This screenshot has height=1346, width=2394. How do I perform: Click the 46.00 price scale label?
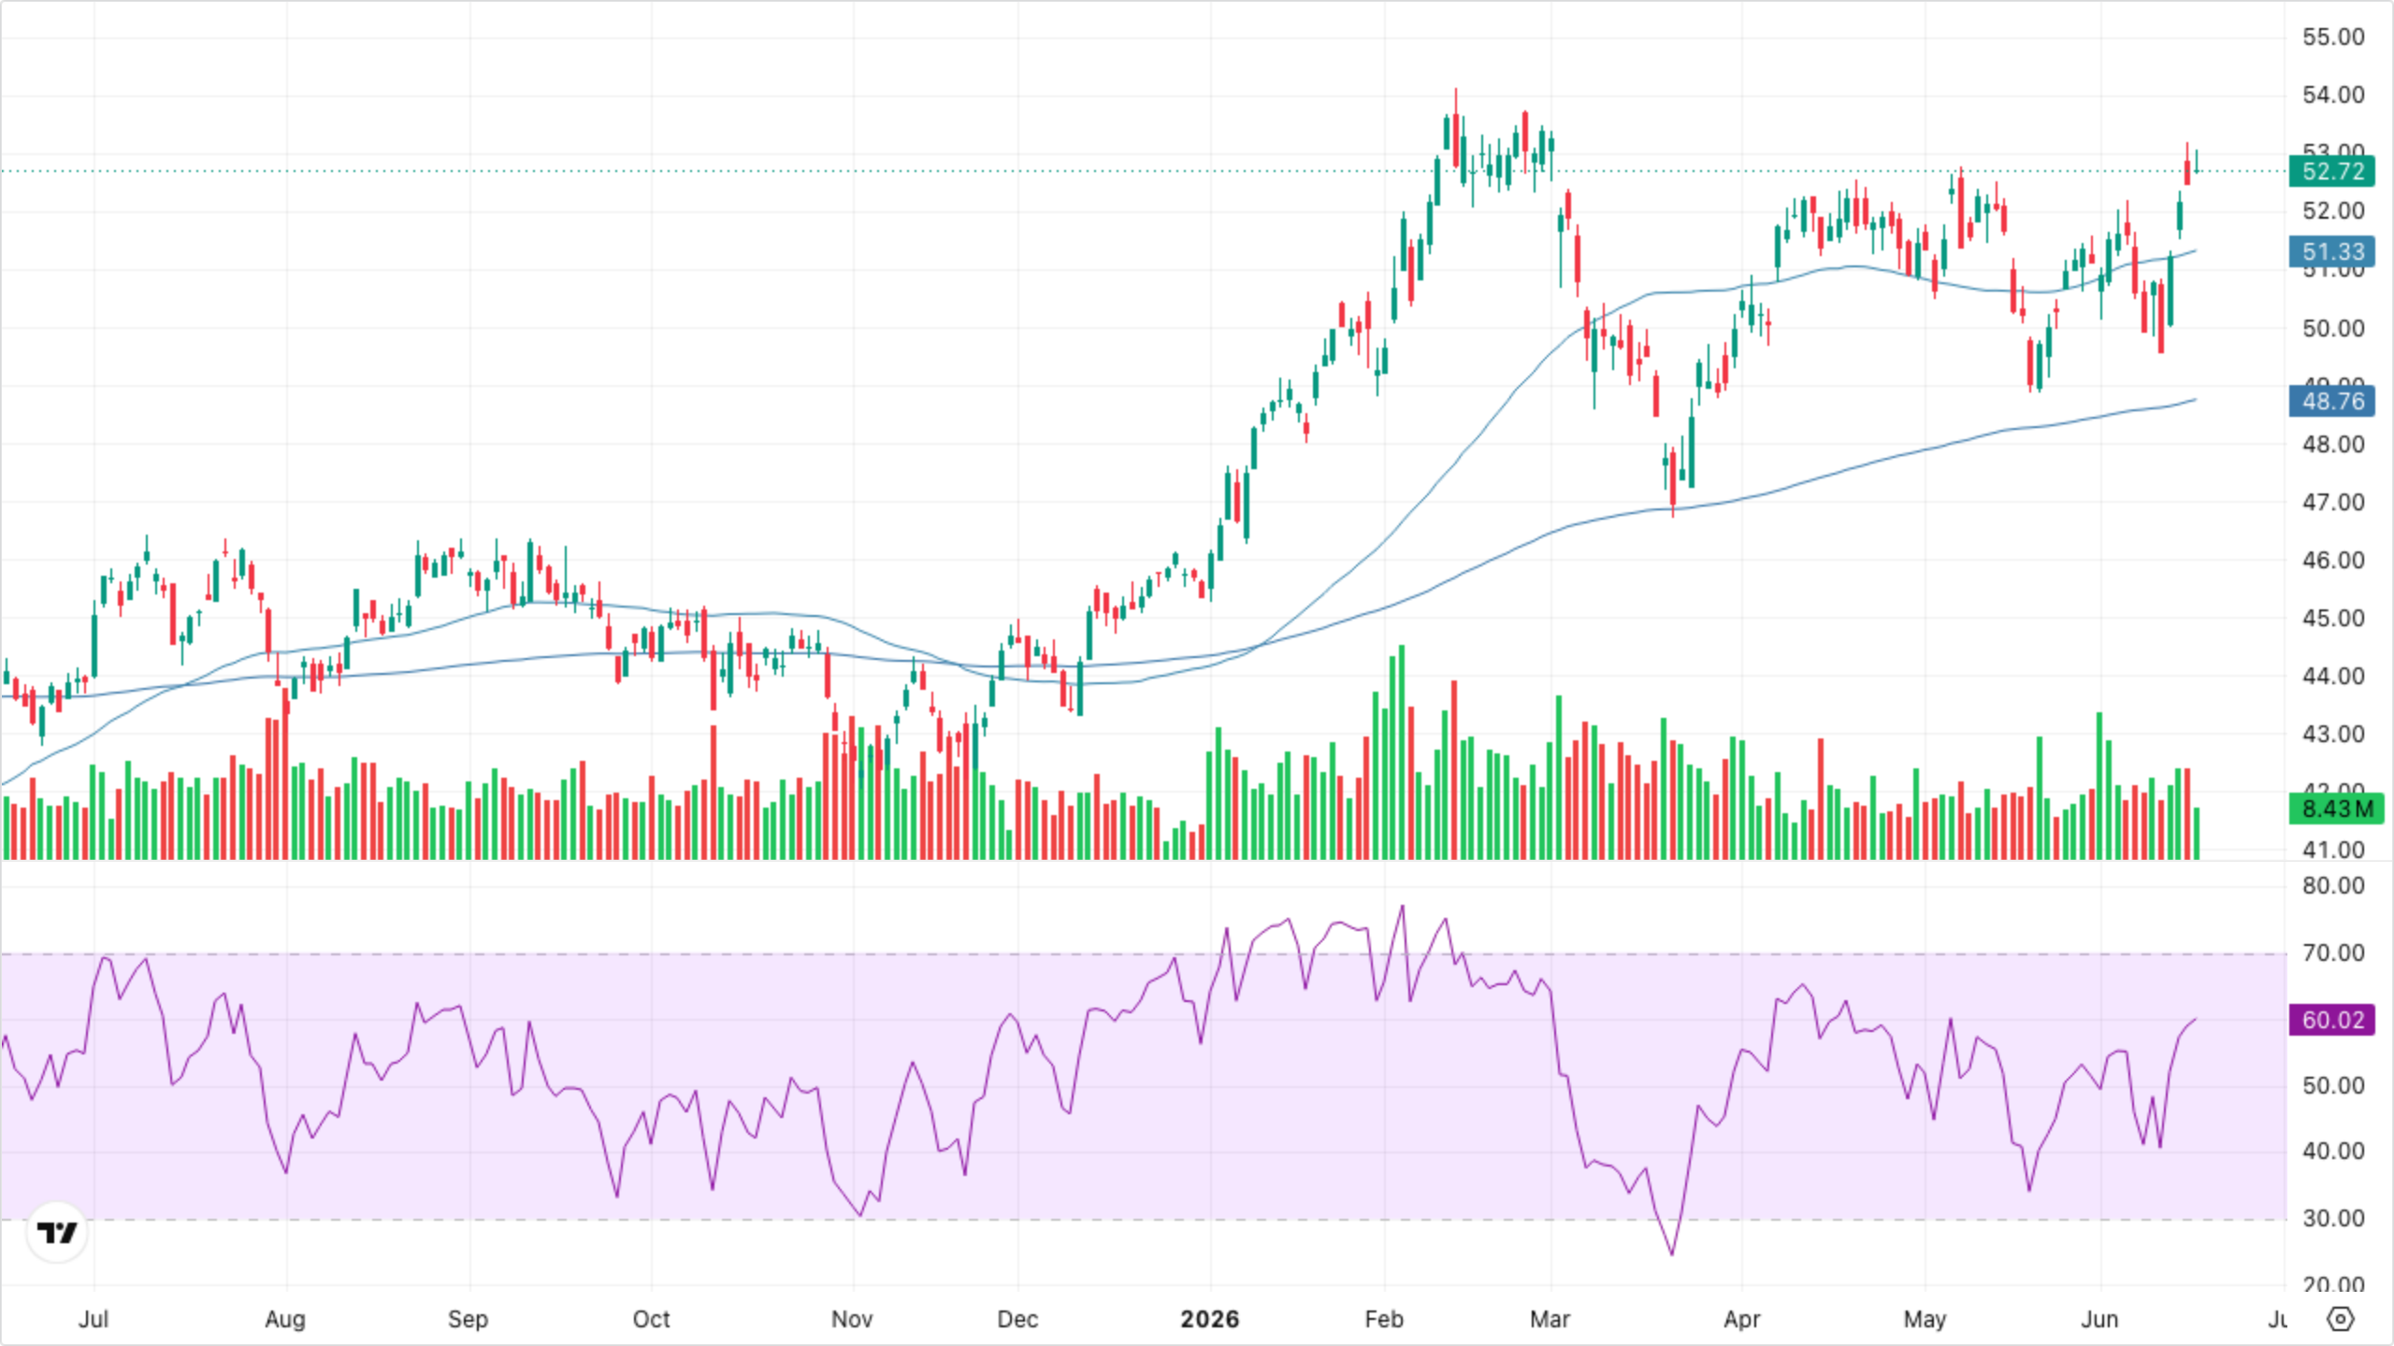click(2332, 560)
